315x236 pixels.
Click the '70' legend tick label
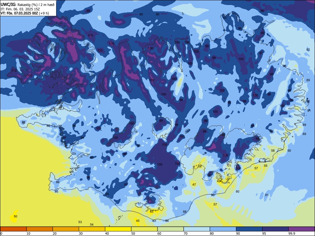pos(186,233)
